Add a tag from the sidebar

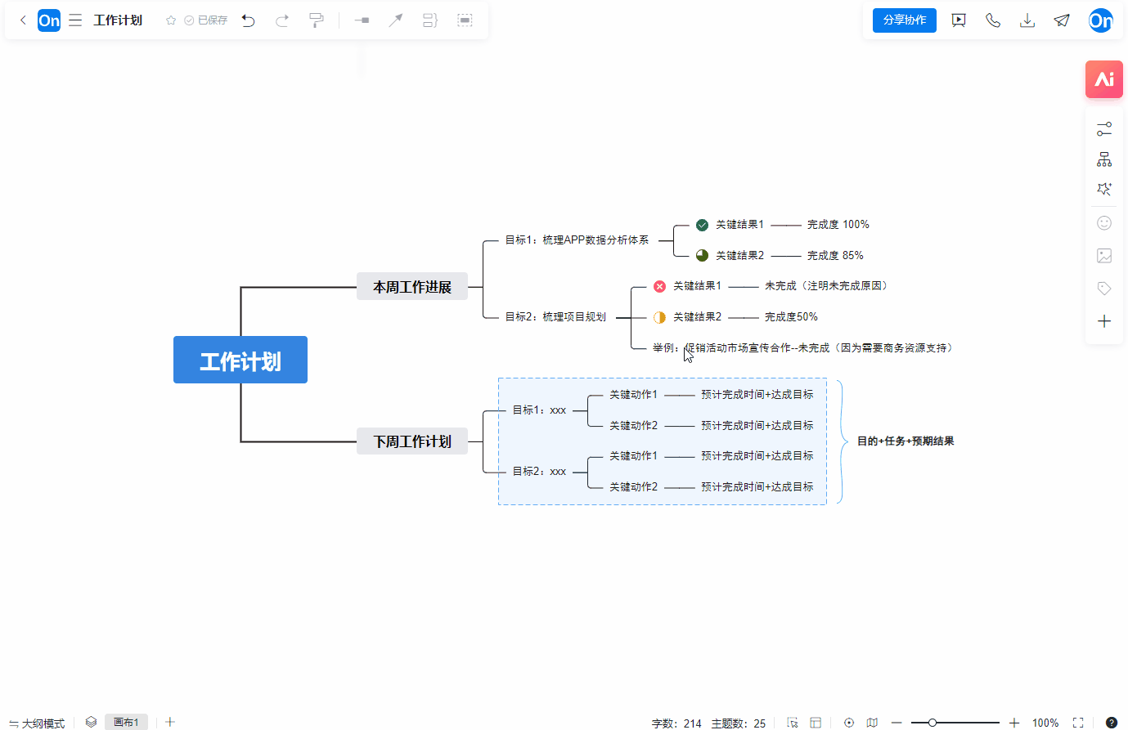(1104, 289)
